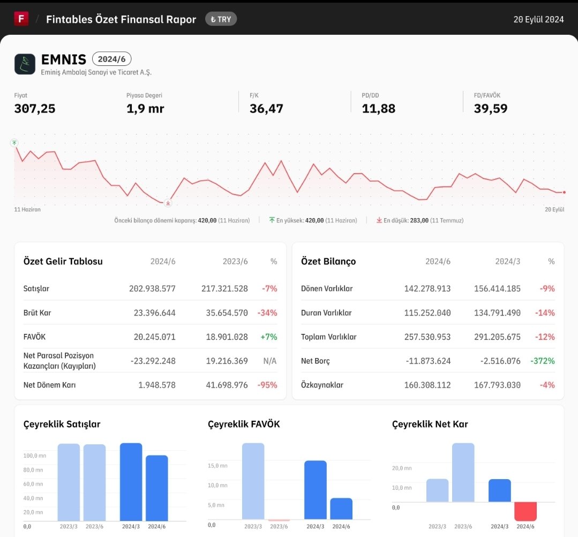578x537 pixels.
Task: Click the Net Parasal Pozisyon value -23.292.248
Action: [x=153, y=361]
